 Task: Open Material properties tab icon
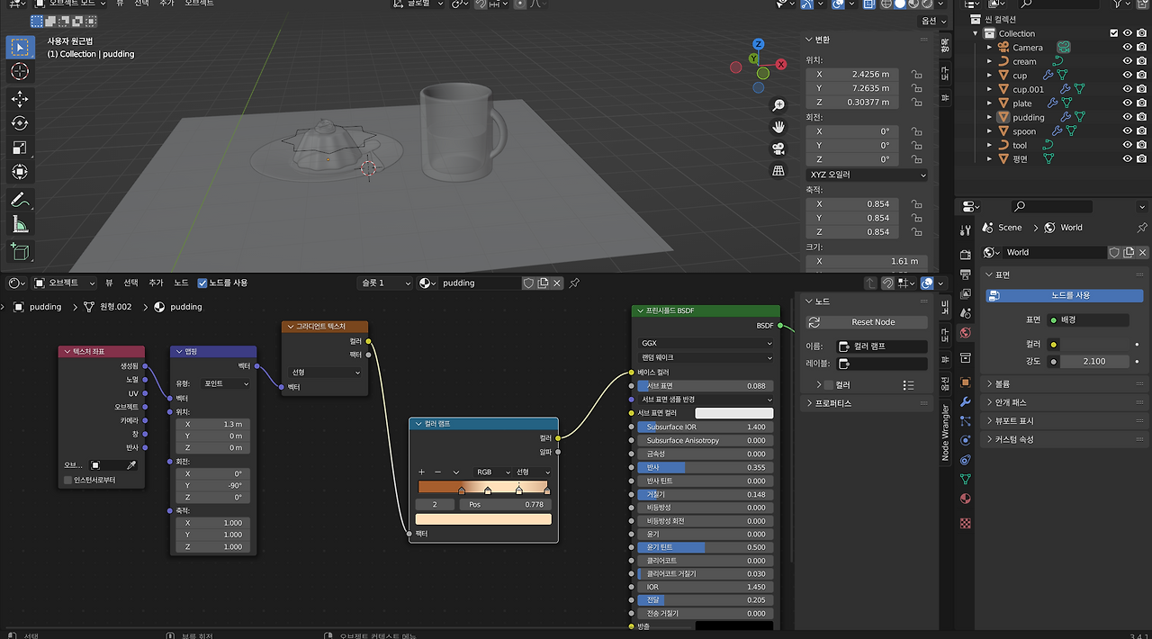tap(965, 499)
